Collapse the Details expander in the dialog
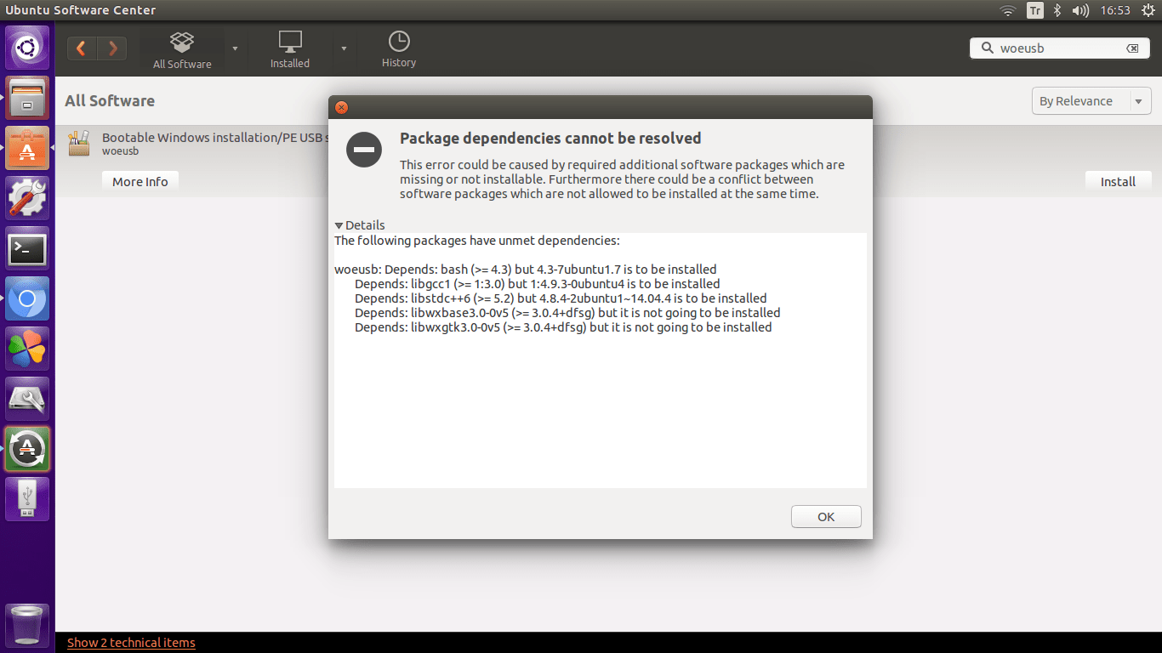Image resolution: width=1162 pixels, height=653 pixels. [x=360, y=225]
